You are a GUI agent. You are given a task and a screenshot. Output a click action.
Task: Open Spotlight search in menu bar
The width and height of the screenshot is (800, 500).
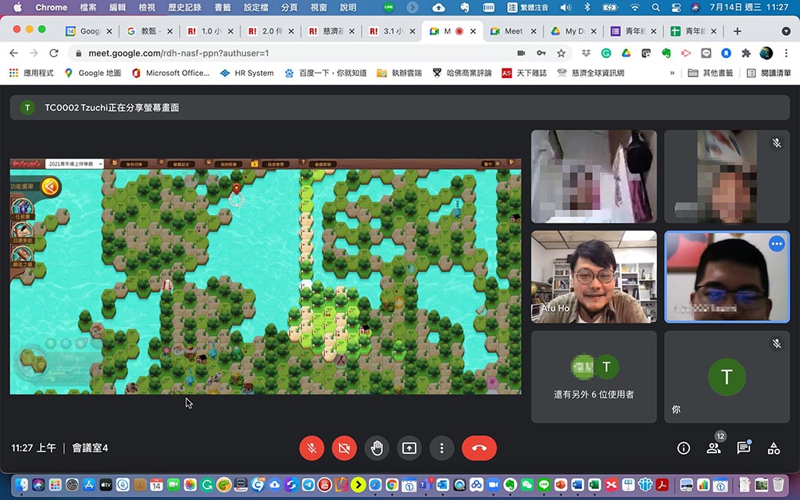pyautogui.click(x=655, y=7)
